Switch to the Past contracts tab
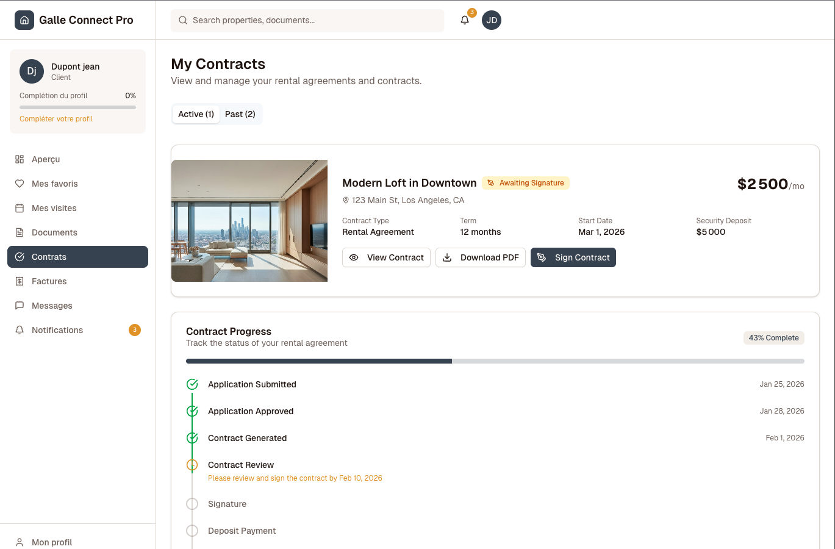The height and width of the screenshot is (549, 835). (240, 114)
